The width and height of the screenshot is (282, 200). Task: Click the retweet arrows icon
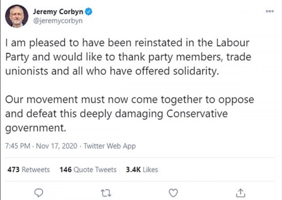[x=107, y=192]
